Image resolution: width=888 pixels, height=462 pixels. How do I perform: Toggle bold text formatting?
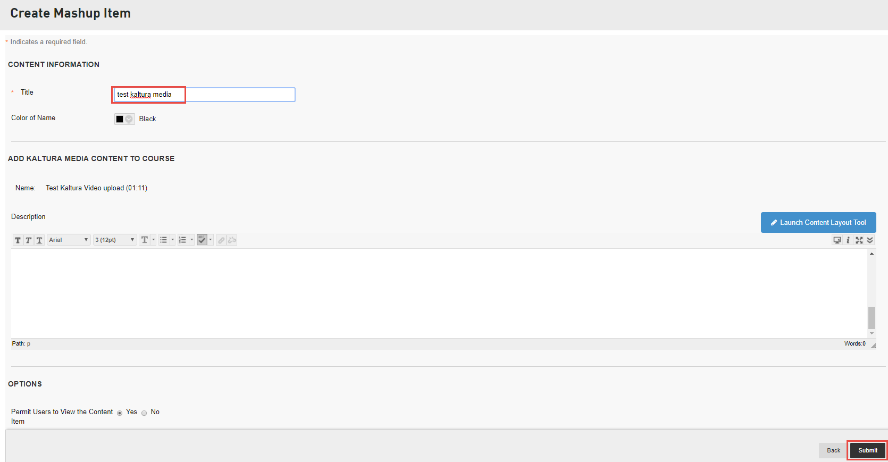tap(18, 240)
